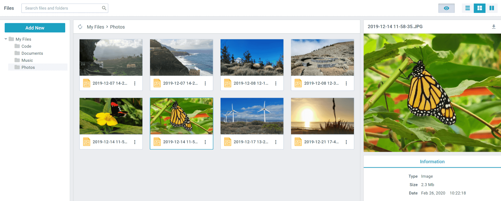This screenshot has height=201, width=501.
Task: Open options menu for wind turbines photo
Action: [276, 142]
